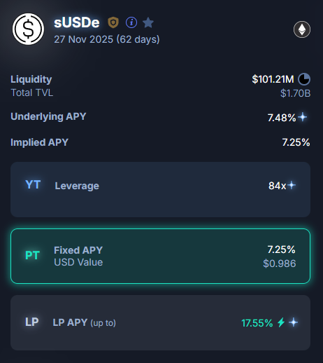Click the sparkle icon next to 7.48%
This screenshot has height=363, width=323.
[303, 117]
